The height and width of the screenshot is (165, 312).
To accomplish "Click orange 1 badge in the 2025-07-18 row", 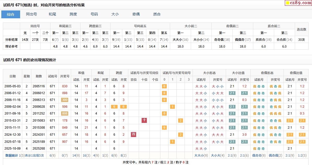I will [172, 141].
